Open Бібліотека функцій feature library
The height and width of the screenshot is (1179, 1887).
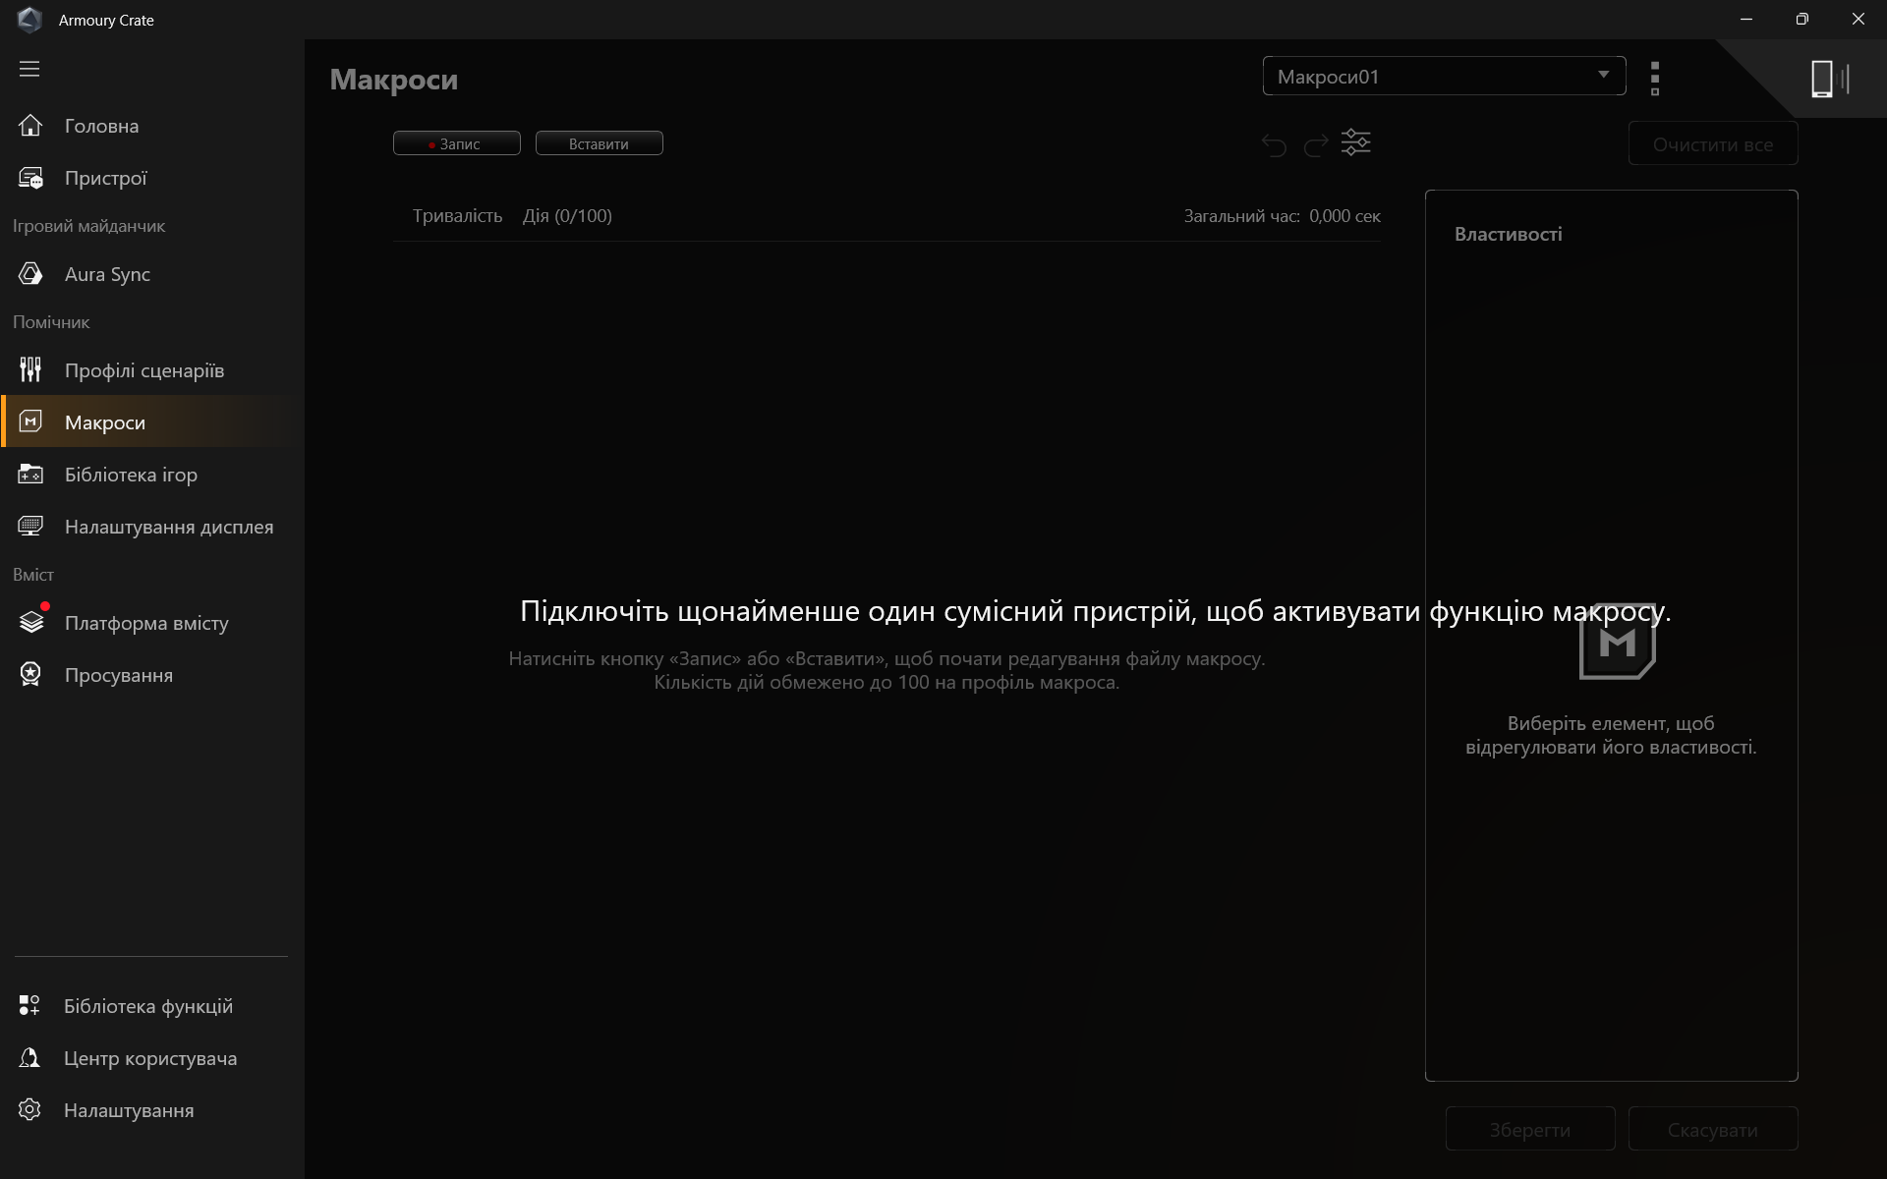point(147,1006)
